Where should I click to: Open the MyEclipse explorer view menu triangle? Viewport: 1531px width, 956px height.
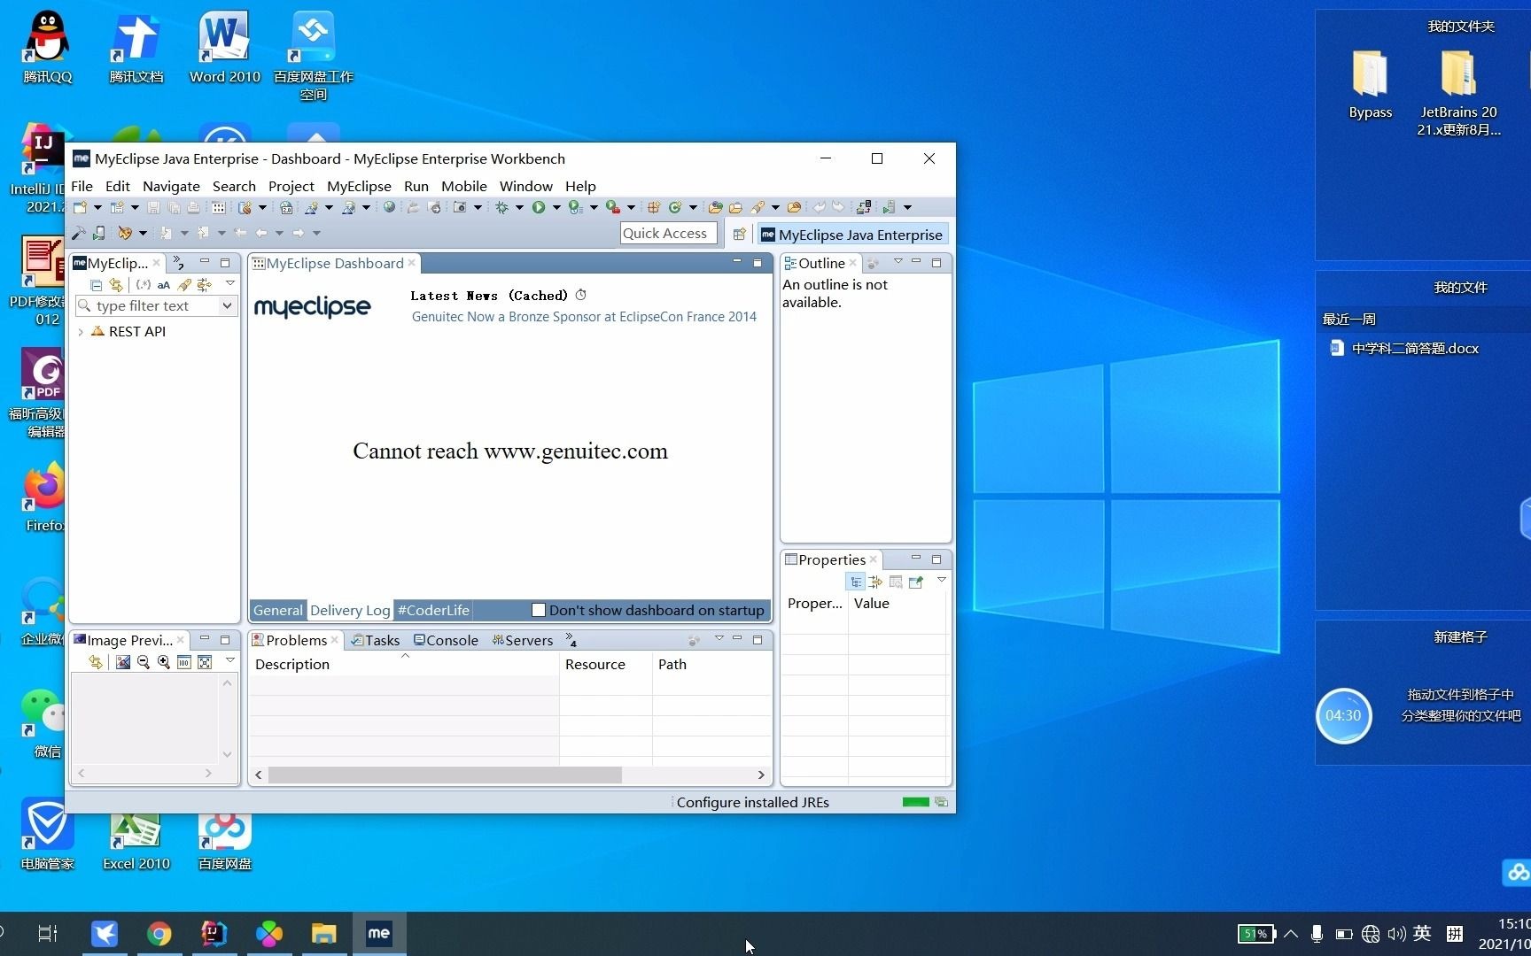[x=230, y=283]
